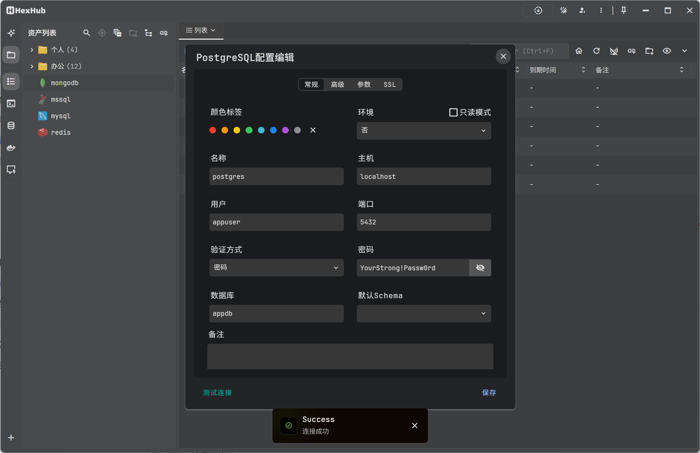Image resolution: width=700 pixels, height=453 pixels.
Task: Open the remote desktop monitor sidebar icon
Action: 11,170
